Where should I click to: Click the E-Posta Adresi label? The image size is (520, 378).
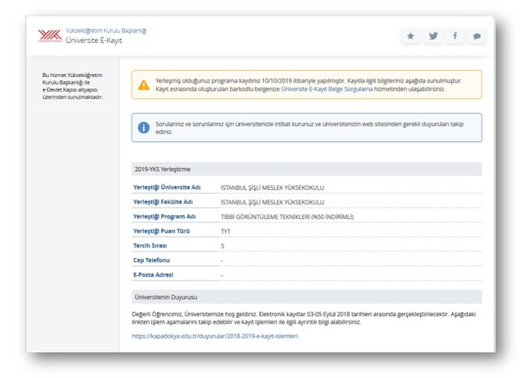(154, 275)
